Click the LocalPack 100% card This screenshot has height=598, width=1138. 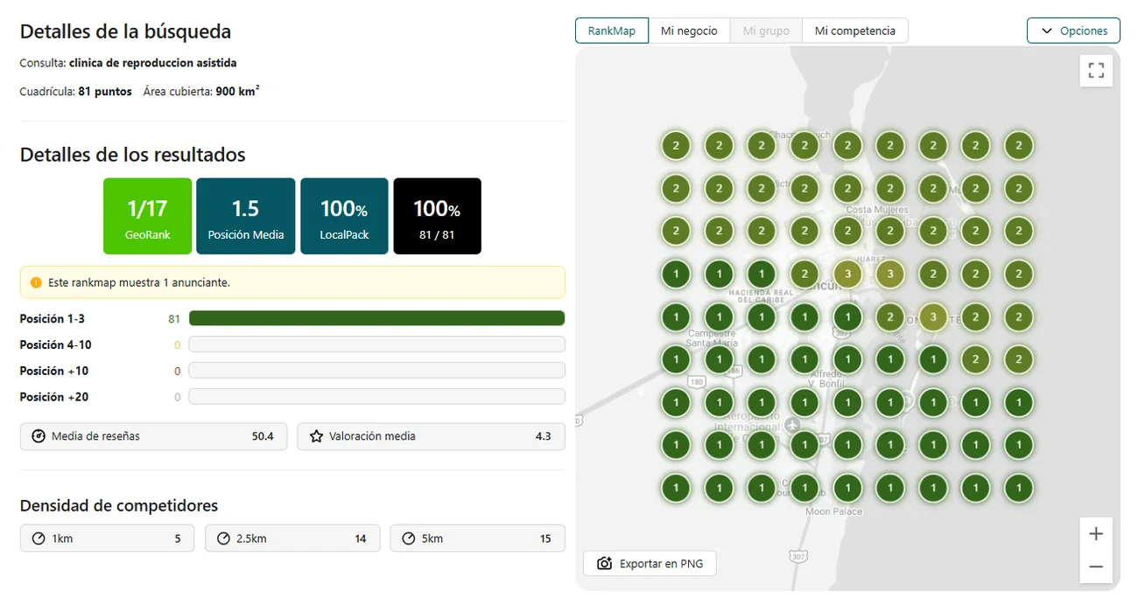click(344, 217)
